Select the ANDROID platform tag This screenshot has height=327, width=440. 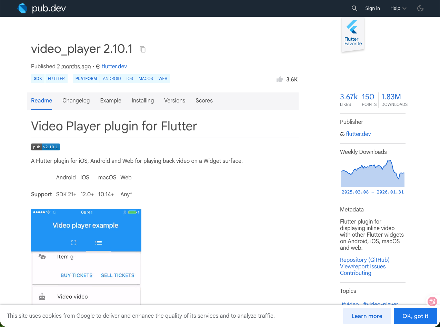point(112,79)
